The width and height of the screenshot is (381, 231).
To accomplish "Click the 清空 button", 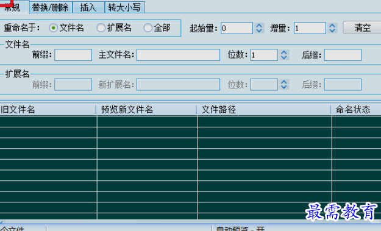I will click(362, 27).
